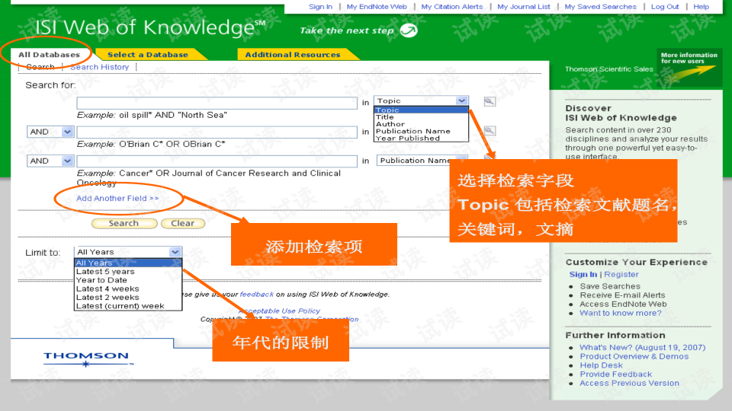Viewport: 732px width, 411px height.
Task: Click the Take the next step arrow icon
Action: [x=409, y=30]
